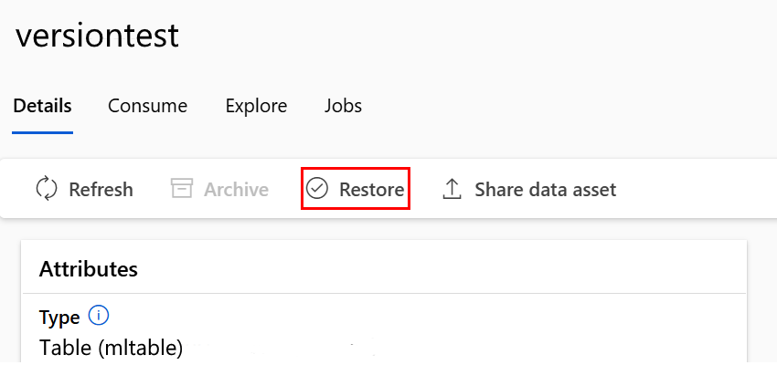Click the blue underline below Details tab
This screenshot has height=365, width=777.
42,132
